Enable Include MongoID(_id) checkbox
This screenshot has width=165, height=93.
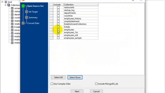click(x=96, y=84)
